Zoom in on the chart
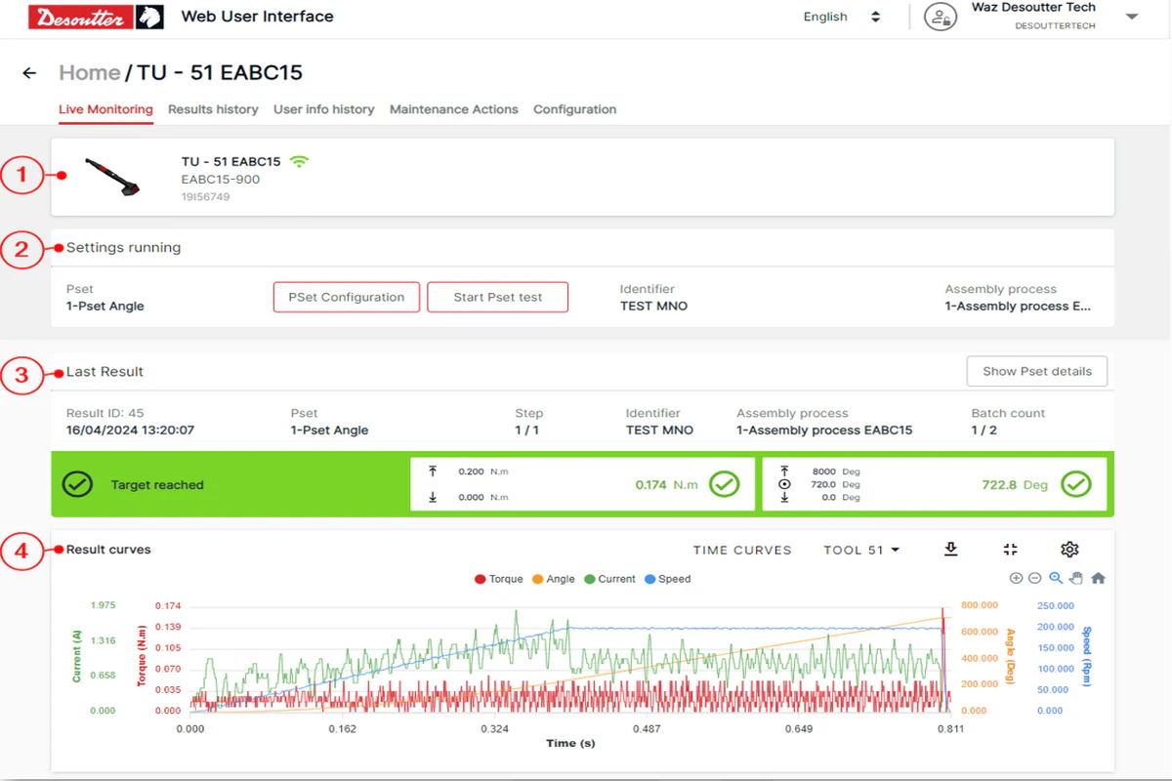The height and width of the screenshot is (781, 1172). click(1016, 578)
